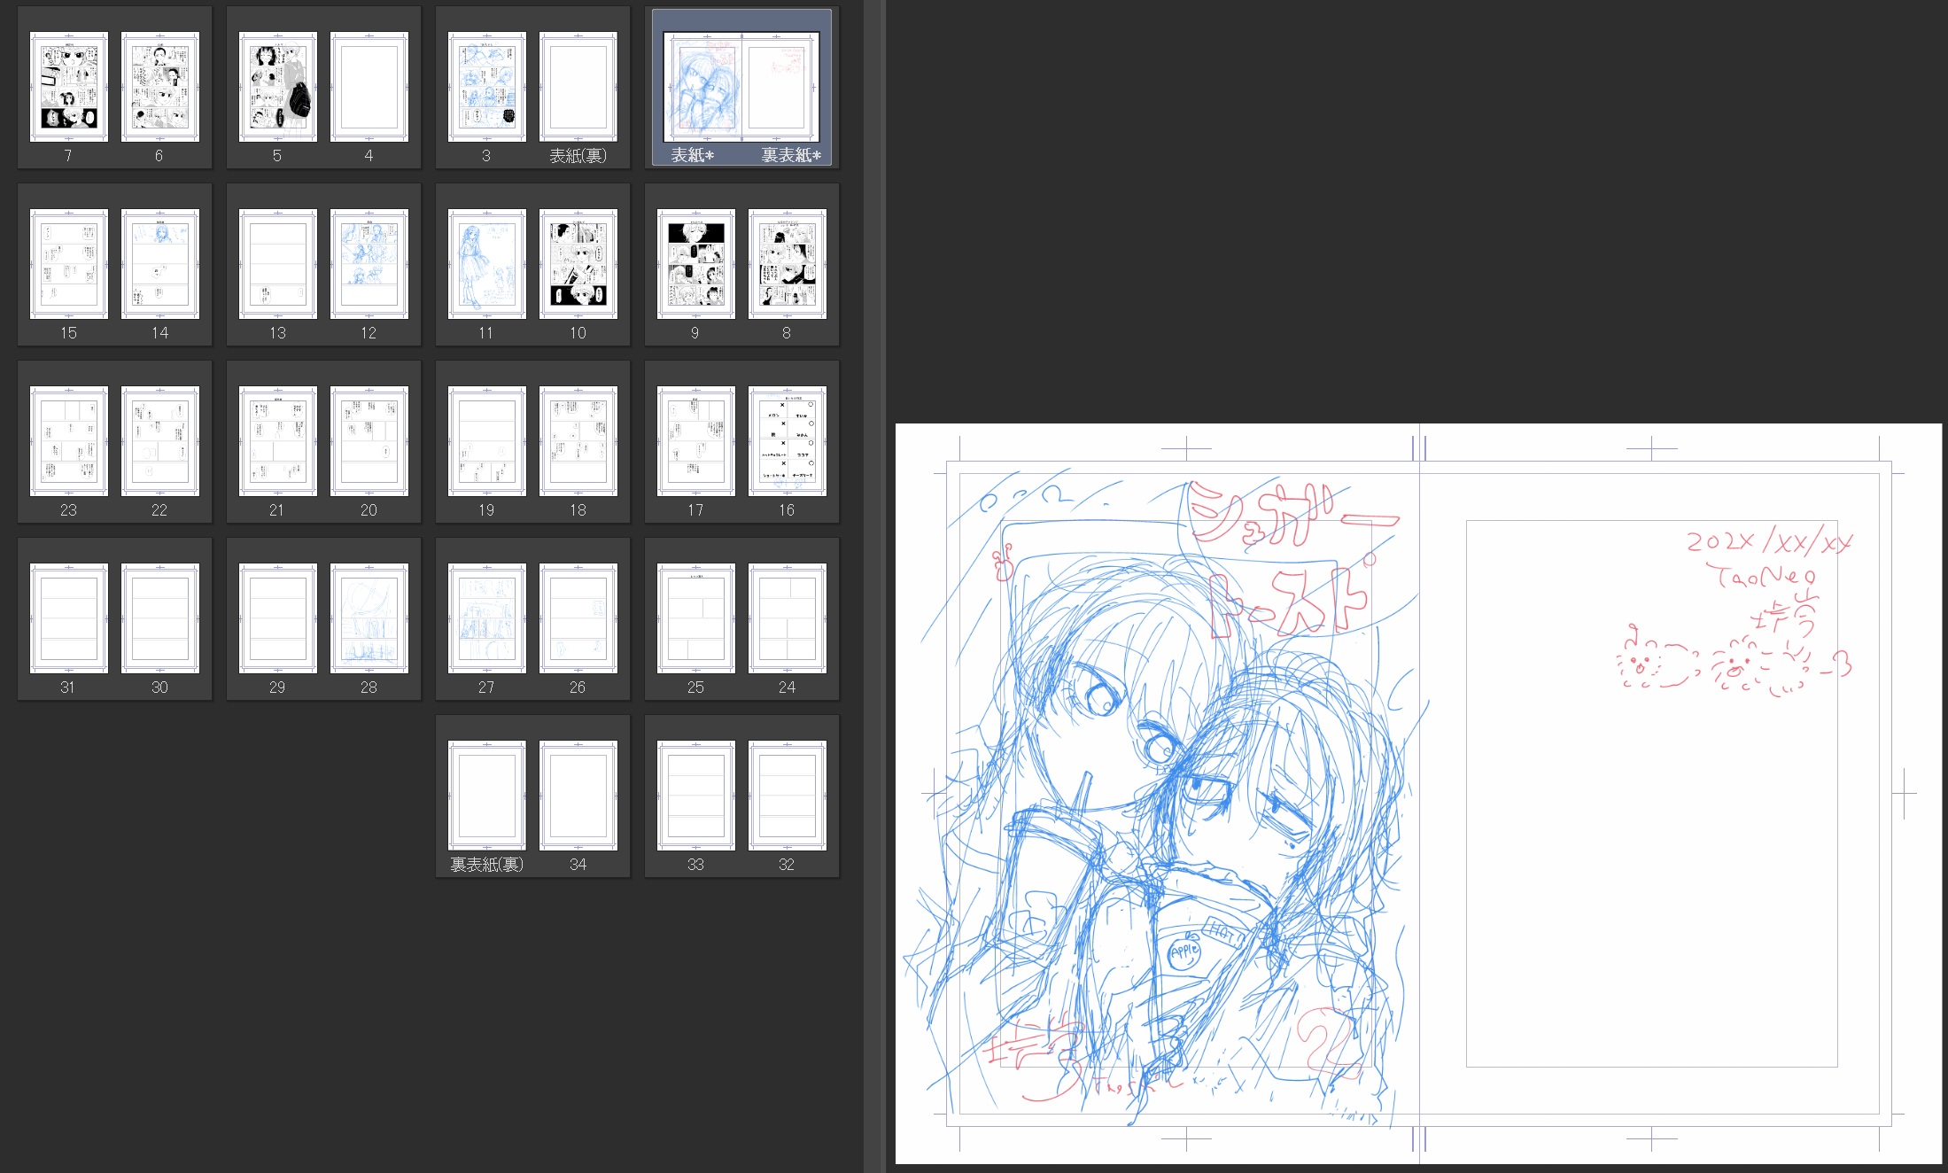Open page 11 girl sketch thumbnail
This screenshot has height=1173, width=1948.
(x=486, y=264)
